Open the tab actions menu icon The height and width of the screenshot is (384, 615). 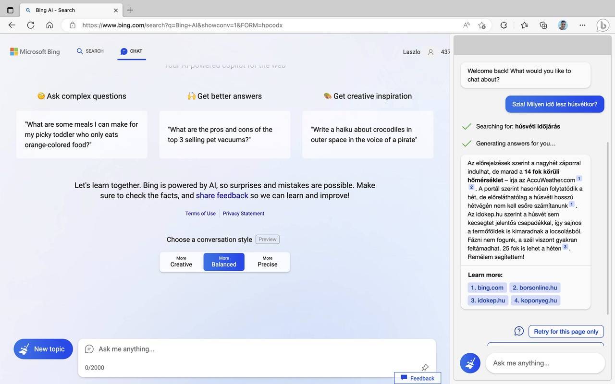click(x=10, y=10)
